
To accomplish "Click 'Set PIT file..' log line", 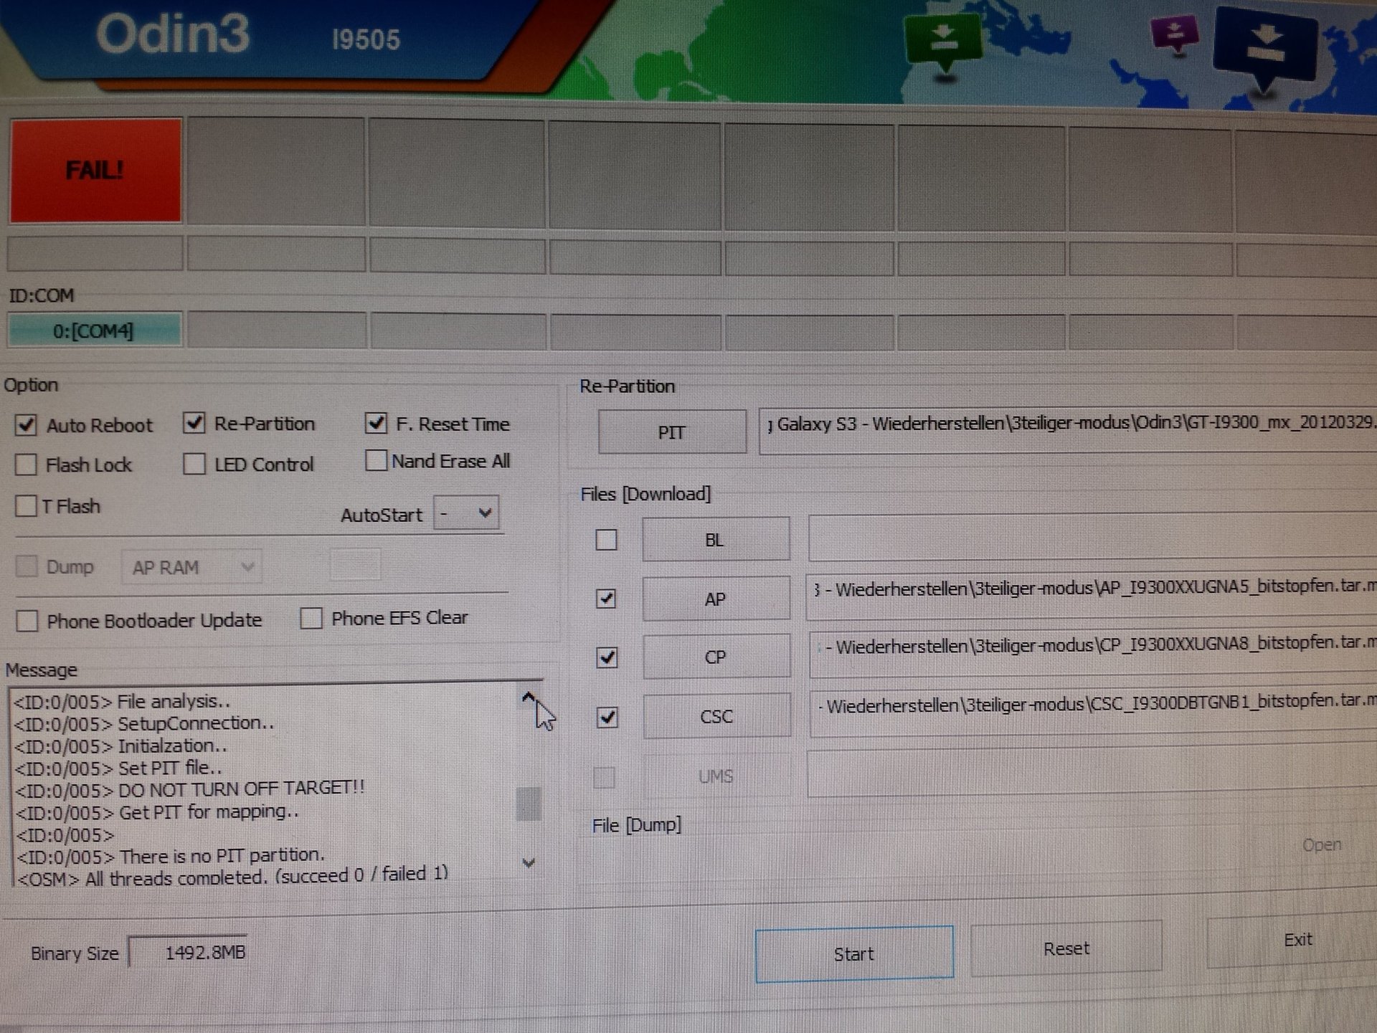I will pyautogui.click(x=118, y=768).
